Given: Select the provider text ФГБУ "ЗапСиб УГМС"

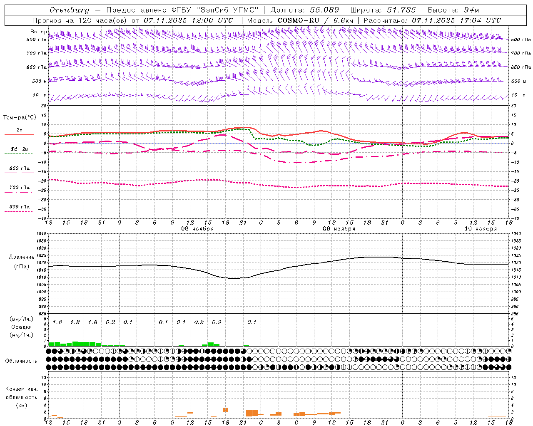Looking at the screenshot, I should coord(215,10).
